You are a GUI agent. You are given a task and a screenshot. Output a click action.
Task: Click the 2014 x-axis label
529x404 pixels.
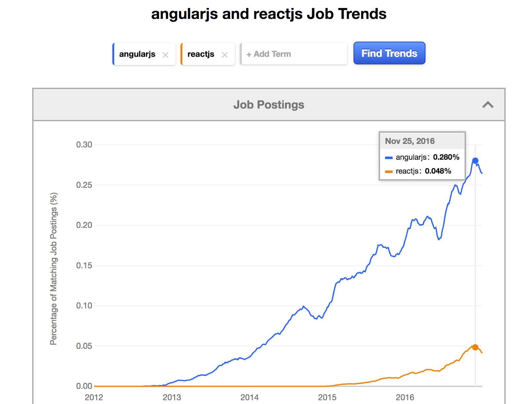(x=249, y=397)
